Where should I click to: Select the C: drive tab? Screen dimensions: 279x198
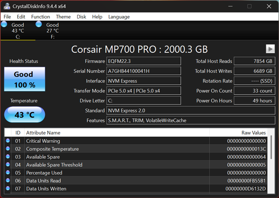pyautogui.click(x=18, y=30)
